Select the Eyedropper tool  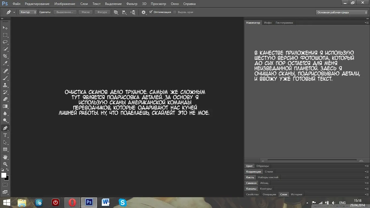coord(5,63)
